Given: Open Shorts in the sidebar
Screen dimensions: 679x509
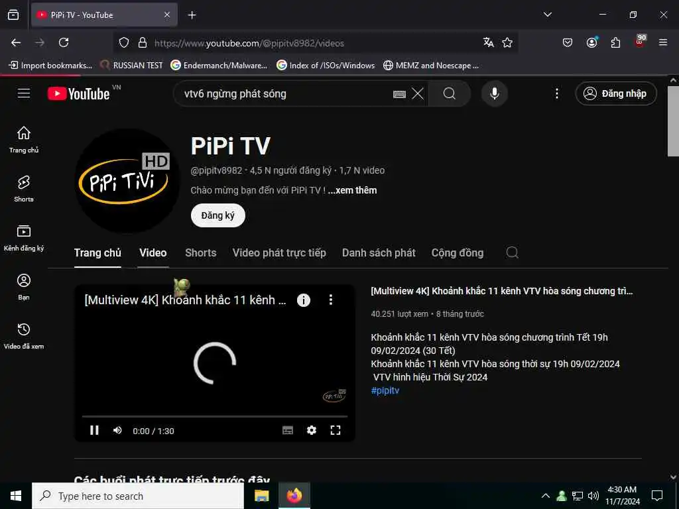Looking at the screenshot, I should pyautogui.click(x=24, y=189).
